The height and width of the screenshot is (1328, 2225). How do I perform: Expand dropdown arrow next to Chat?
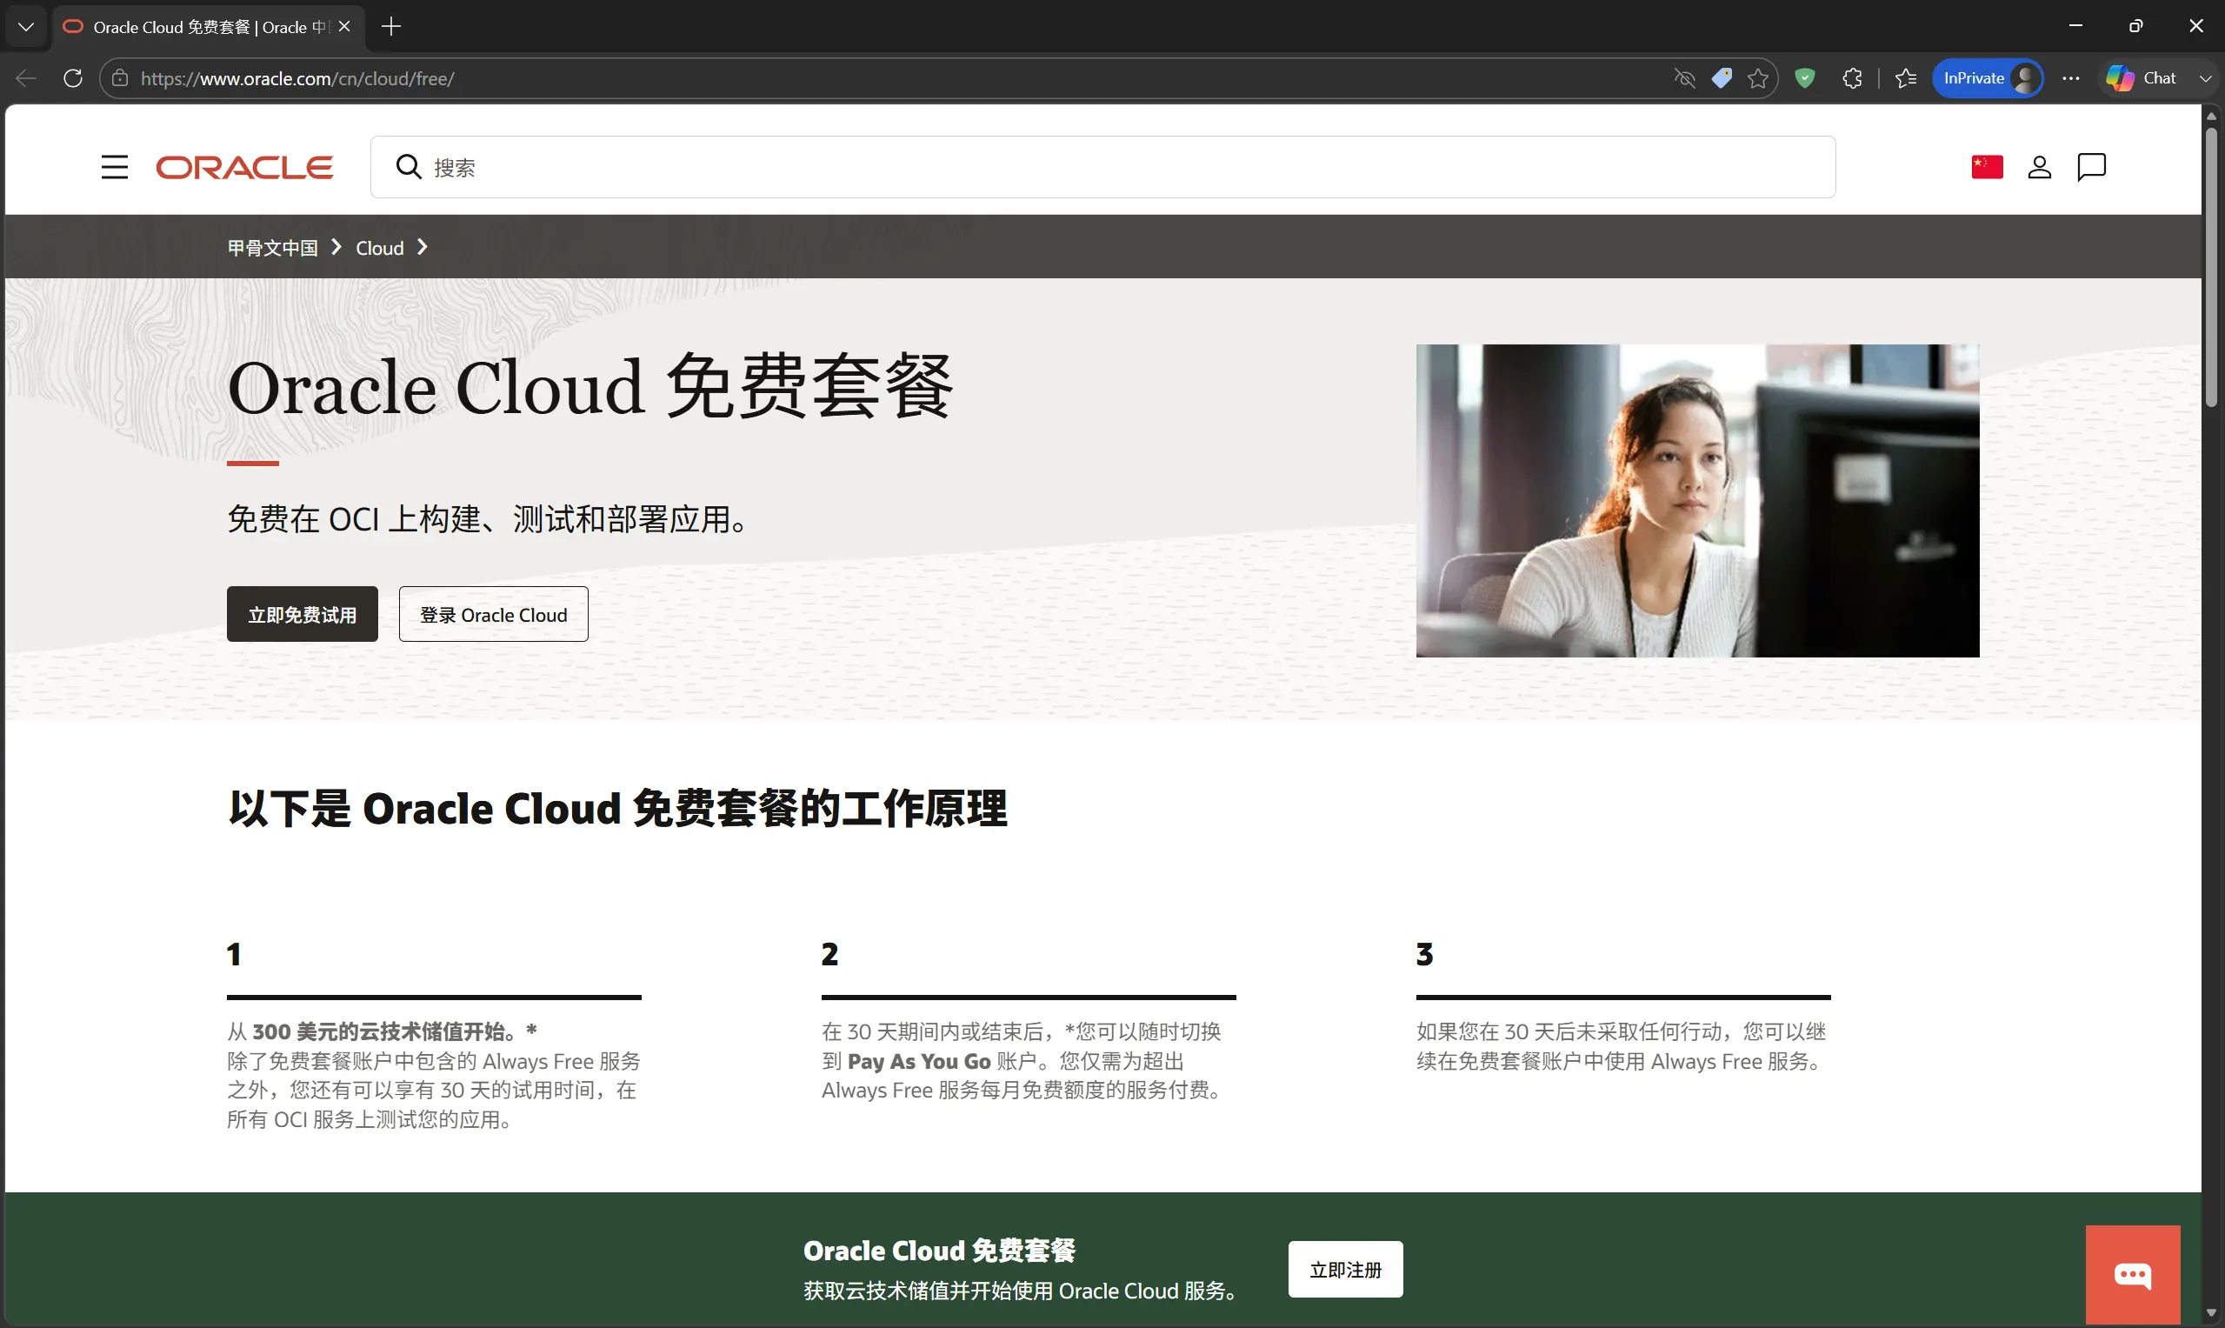(2205, 79)
